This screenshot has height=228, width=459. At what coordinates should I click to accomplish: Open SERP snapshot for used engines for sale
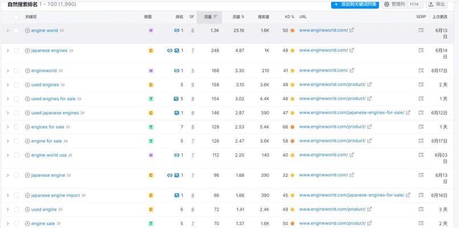pos(421,99)
